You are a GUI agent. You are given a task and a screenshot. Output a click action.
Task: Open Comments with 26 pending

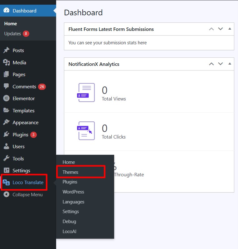[x=24, y=87]
